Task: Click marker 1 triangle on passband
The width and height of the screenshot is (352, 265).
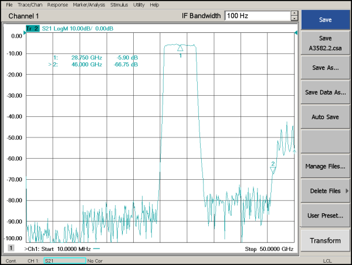Action: (x=180, y=48)
